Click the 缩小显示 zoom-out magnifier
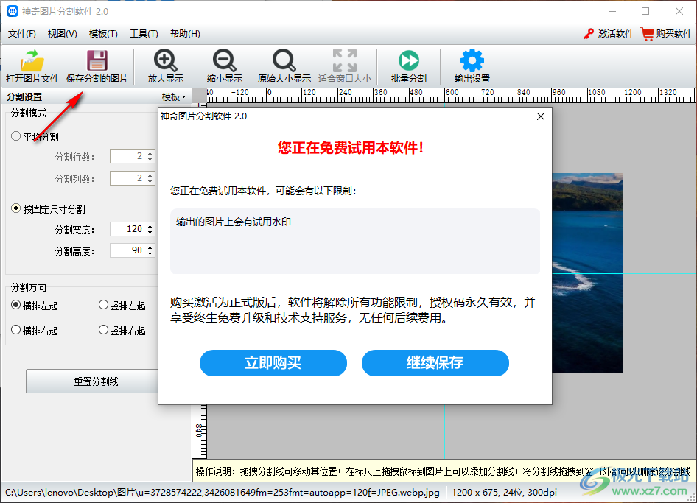The image size is (697, 503). tap(225, 60)
